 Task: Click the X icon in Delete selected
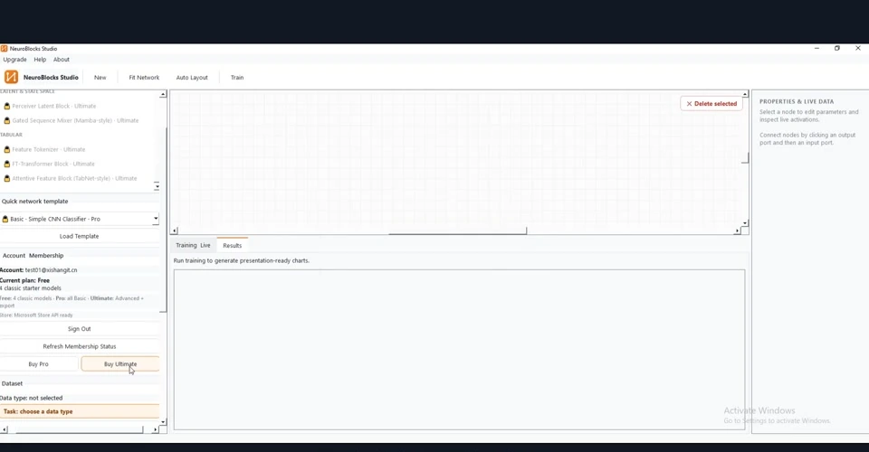(690, 103)
